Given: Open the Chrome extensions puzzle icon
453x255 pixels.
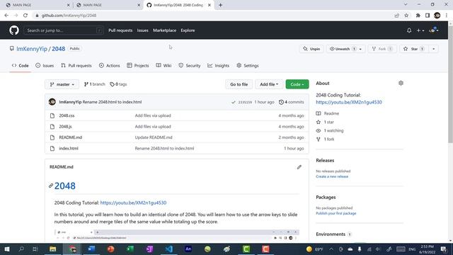Looking at the screenshot, I should click(x=418, y=16).
